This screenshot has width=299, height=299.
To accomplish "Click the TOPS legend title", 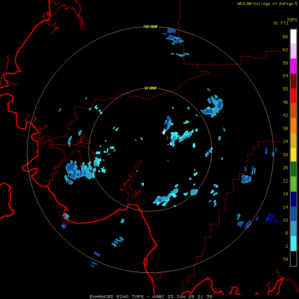I will tap(292, 20).
